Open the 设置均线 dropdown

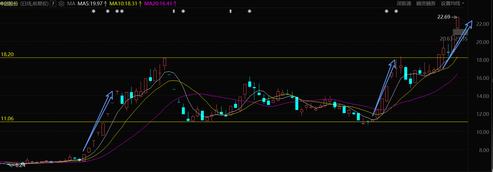click(453, 3)
